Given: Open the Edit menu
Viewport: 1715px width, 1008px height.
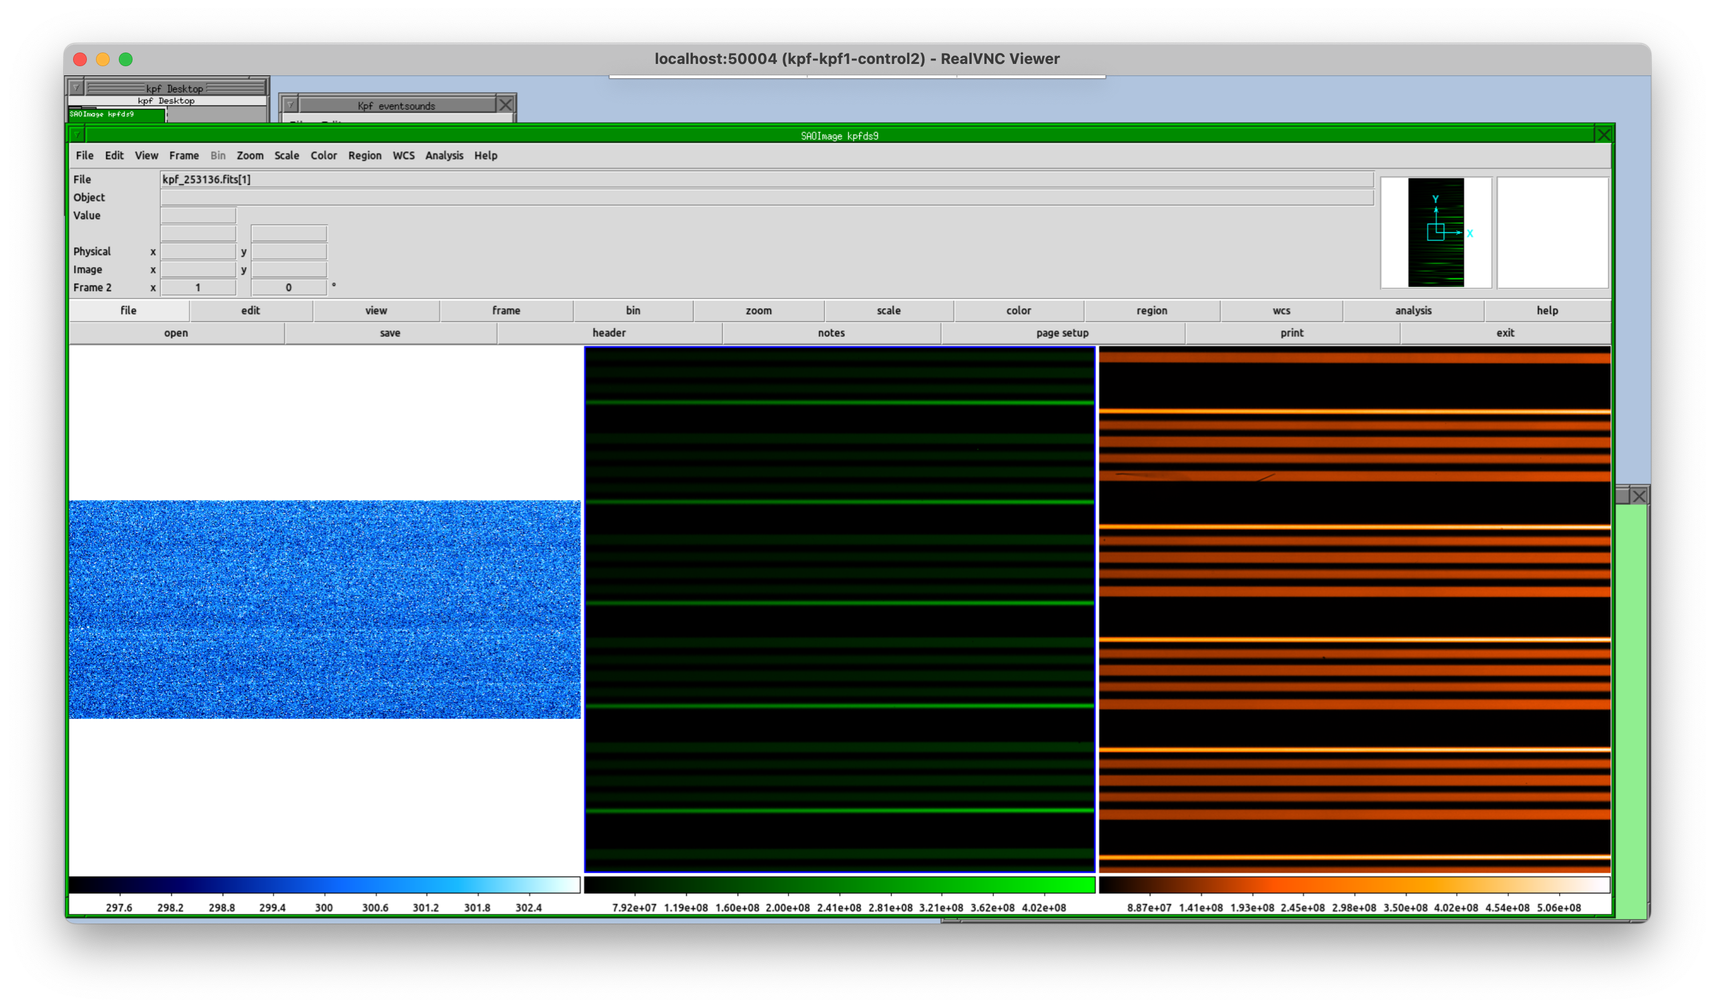Looking at the screenshot, I should pyautogui.click(x=114, y=156).
